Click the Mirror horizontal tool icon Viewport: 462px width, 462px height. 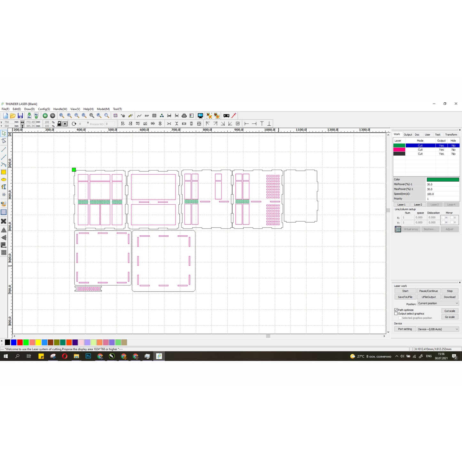click(x=4, y=230)
